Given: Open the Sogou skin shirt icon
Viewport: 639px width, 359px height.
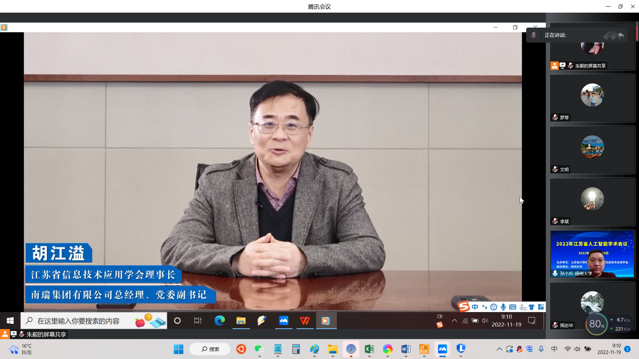Looking at the screenshot, I should (532, 307).
